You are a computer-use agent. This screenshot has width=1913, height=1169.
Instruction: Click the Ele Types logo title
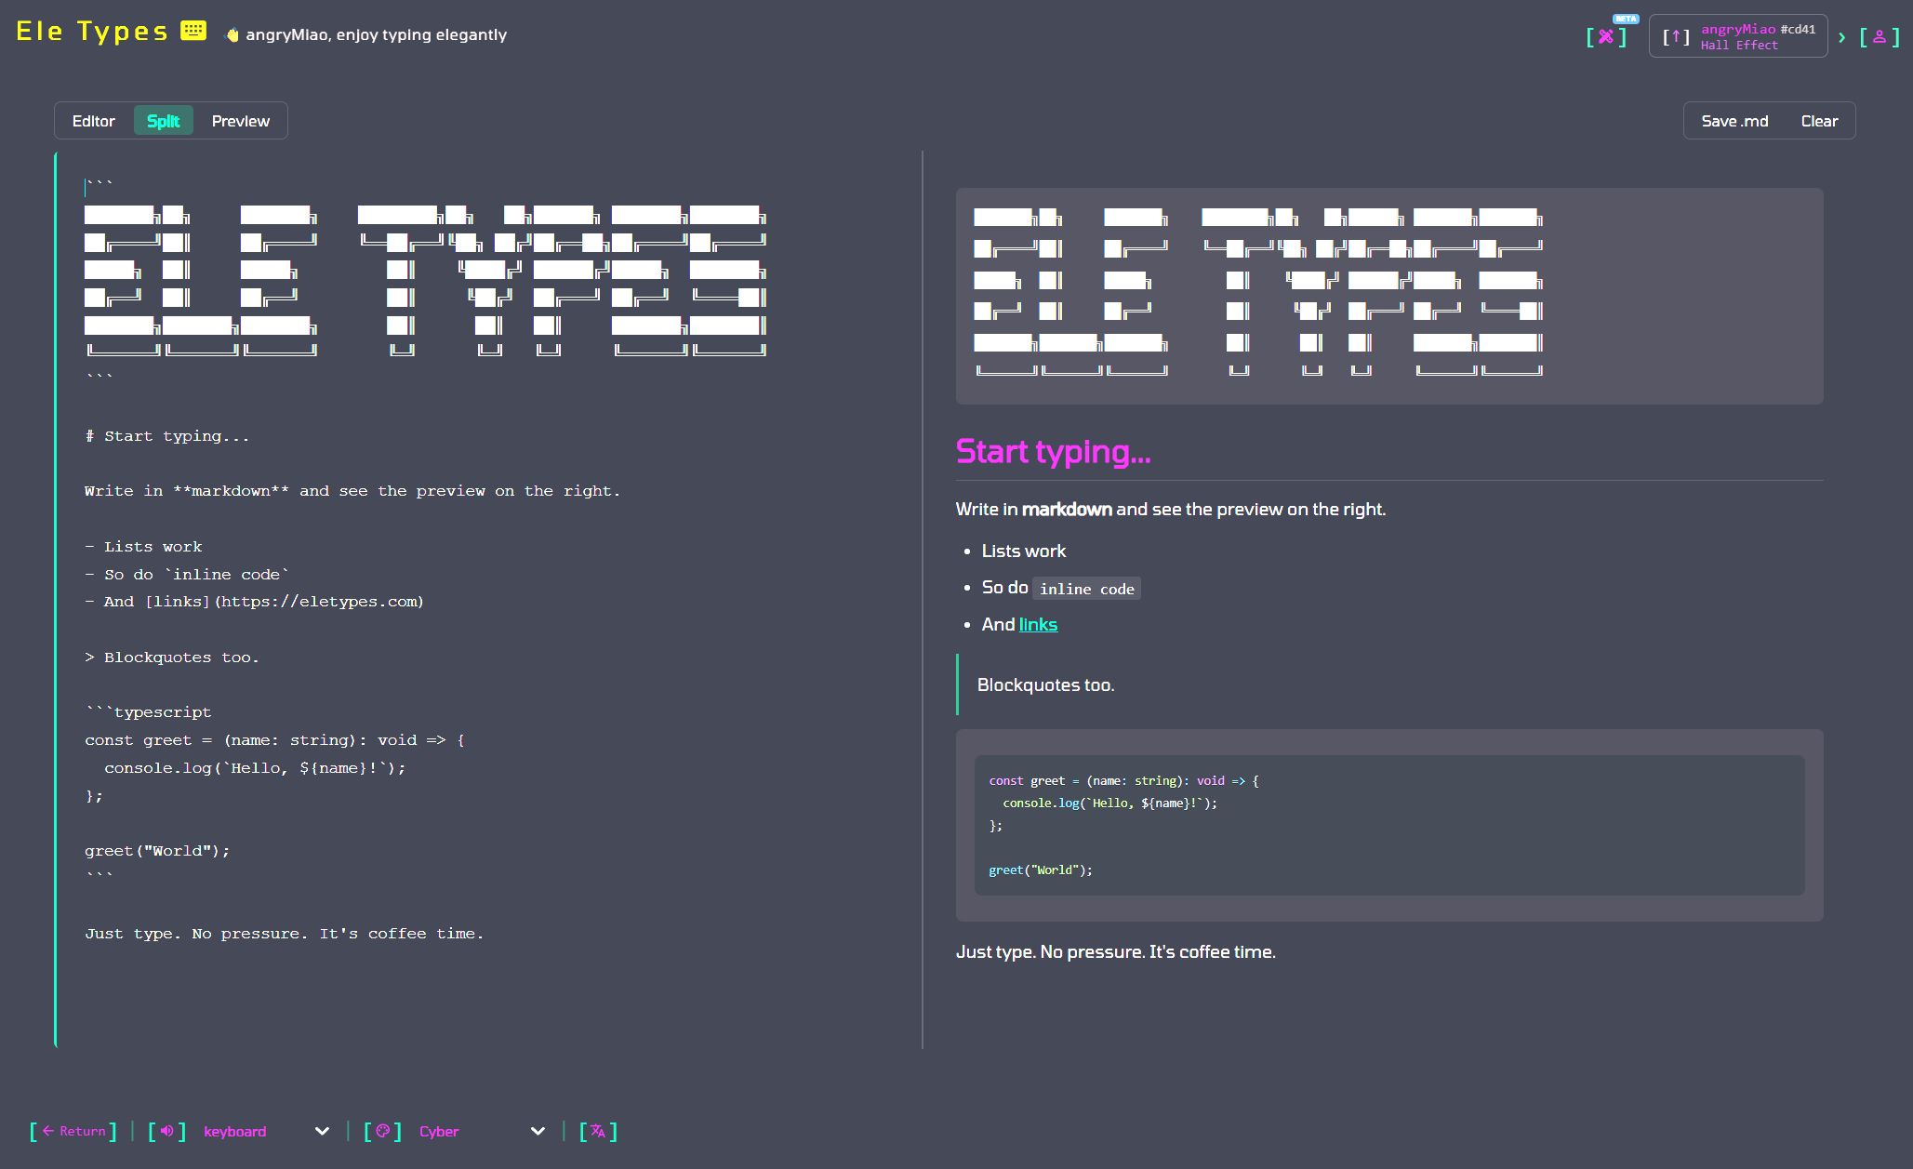coord(92,32)
